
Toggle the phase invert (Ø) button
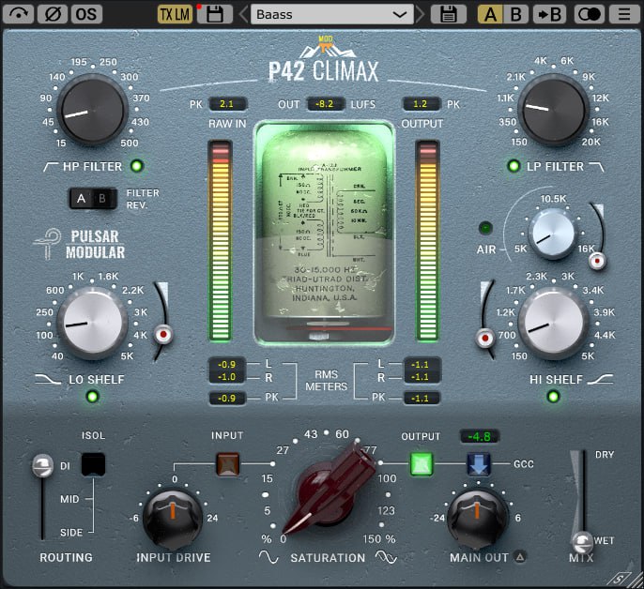click(x=53, y=15)
